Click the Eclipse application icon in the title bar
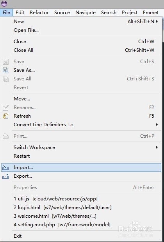Viewport: 164px width, 242px height. click(4, 4)
